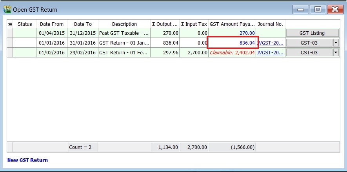Viewport: 347px width, 172px height.
Task: Close the Open GST Return window
Action: pyautogui.click(x=335, y=9)
